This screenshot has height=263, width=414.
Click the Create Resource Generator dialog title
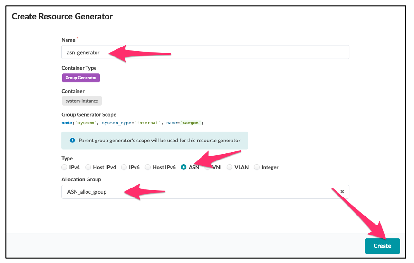(62, 17)
